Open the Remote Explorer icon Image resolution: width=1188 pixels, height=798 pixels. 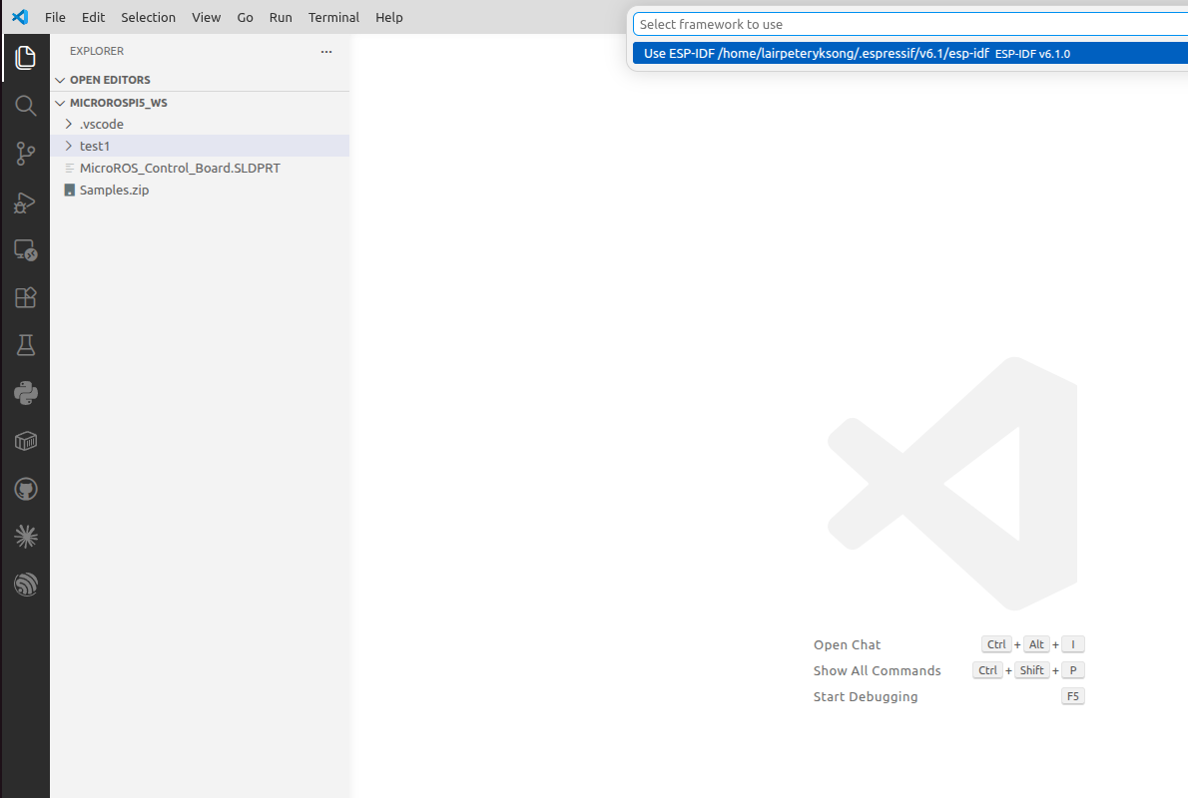click(x=25, y=249)
